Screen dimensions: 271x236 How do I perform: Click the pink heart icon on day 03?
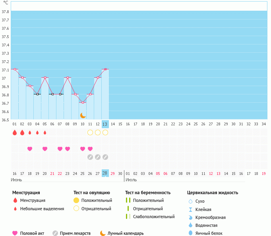point(30,149)
